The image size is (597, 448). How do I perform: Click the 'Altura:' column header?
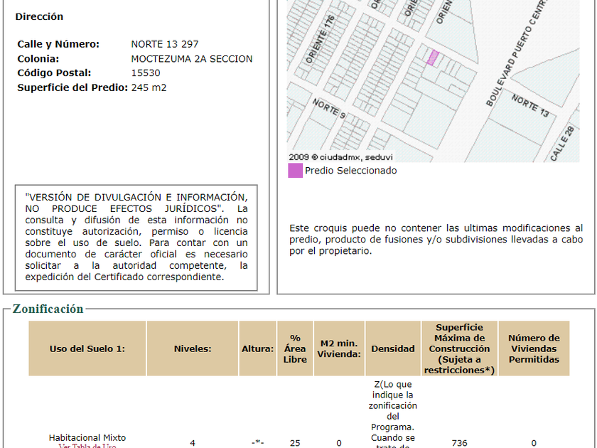[x=258, y=348]
